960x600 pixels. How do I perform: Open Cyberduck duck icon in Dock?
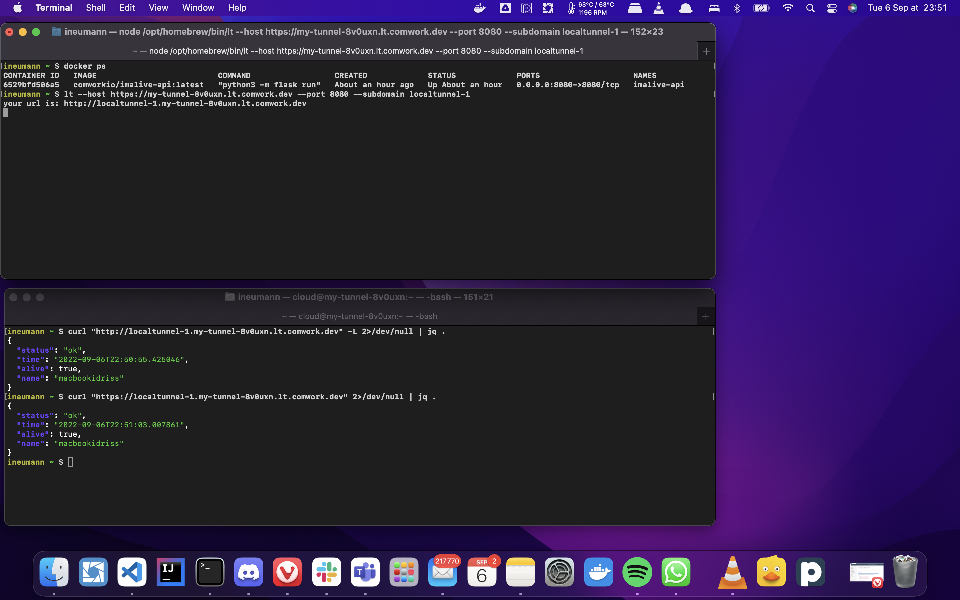pos(772,572)
